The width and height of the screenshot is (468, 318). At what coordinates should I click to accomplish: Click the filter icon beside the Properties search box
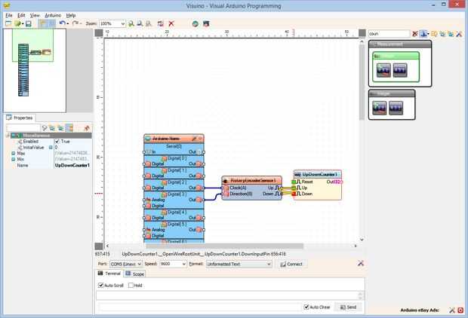click(45, 128)
